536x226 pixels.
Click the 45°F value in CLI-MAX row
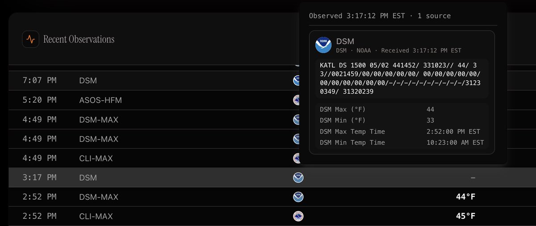(465, 216)
